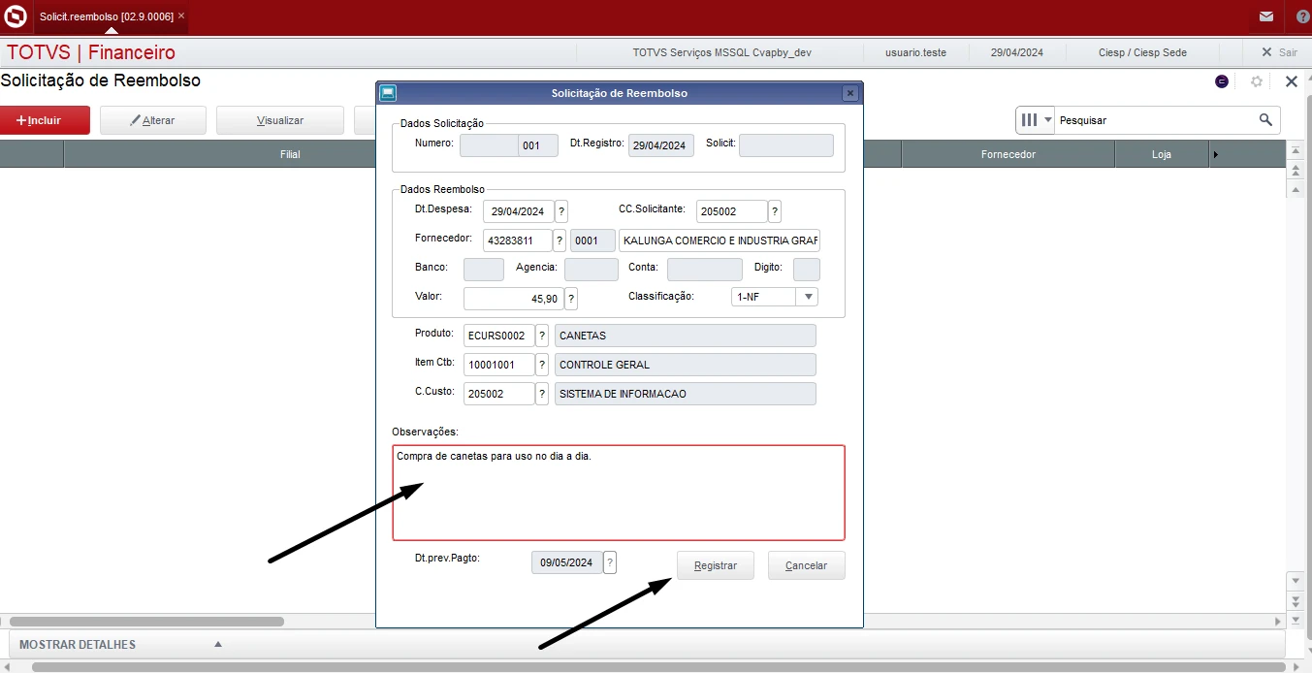Expand the Classificação dropdown
1312x673 pixels.
click(x=808, y=297)
